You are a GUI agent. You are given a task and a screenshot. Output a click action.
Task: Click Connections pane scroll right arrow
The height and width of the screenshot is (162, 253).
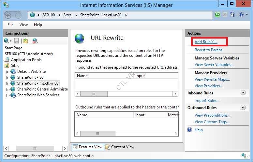65,148
